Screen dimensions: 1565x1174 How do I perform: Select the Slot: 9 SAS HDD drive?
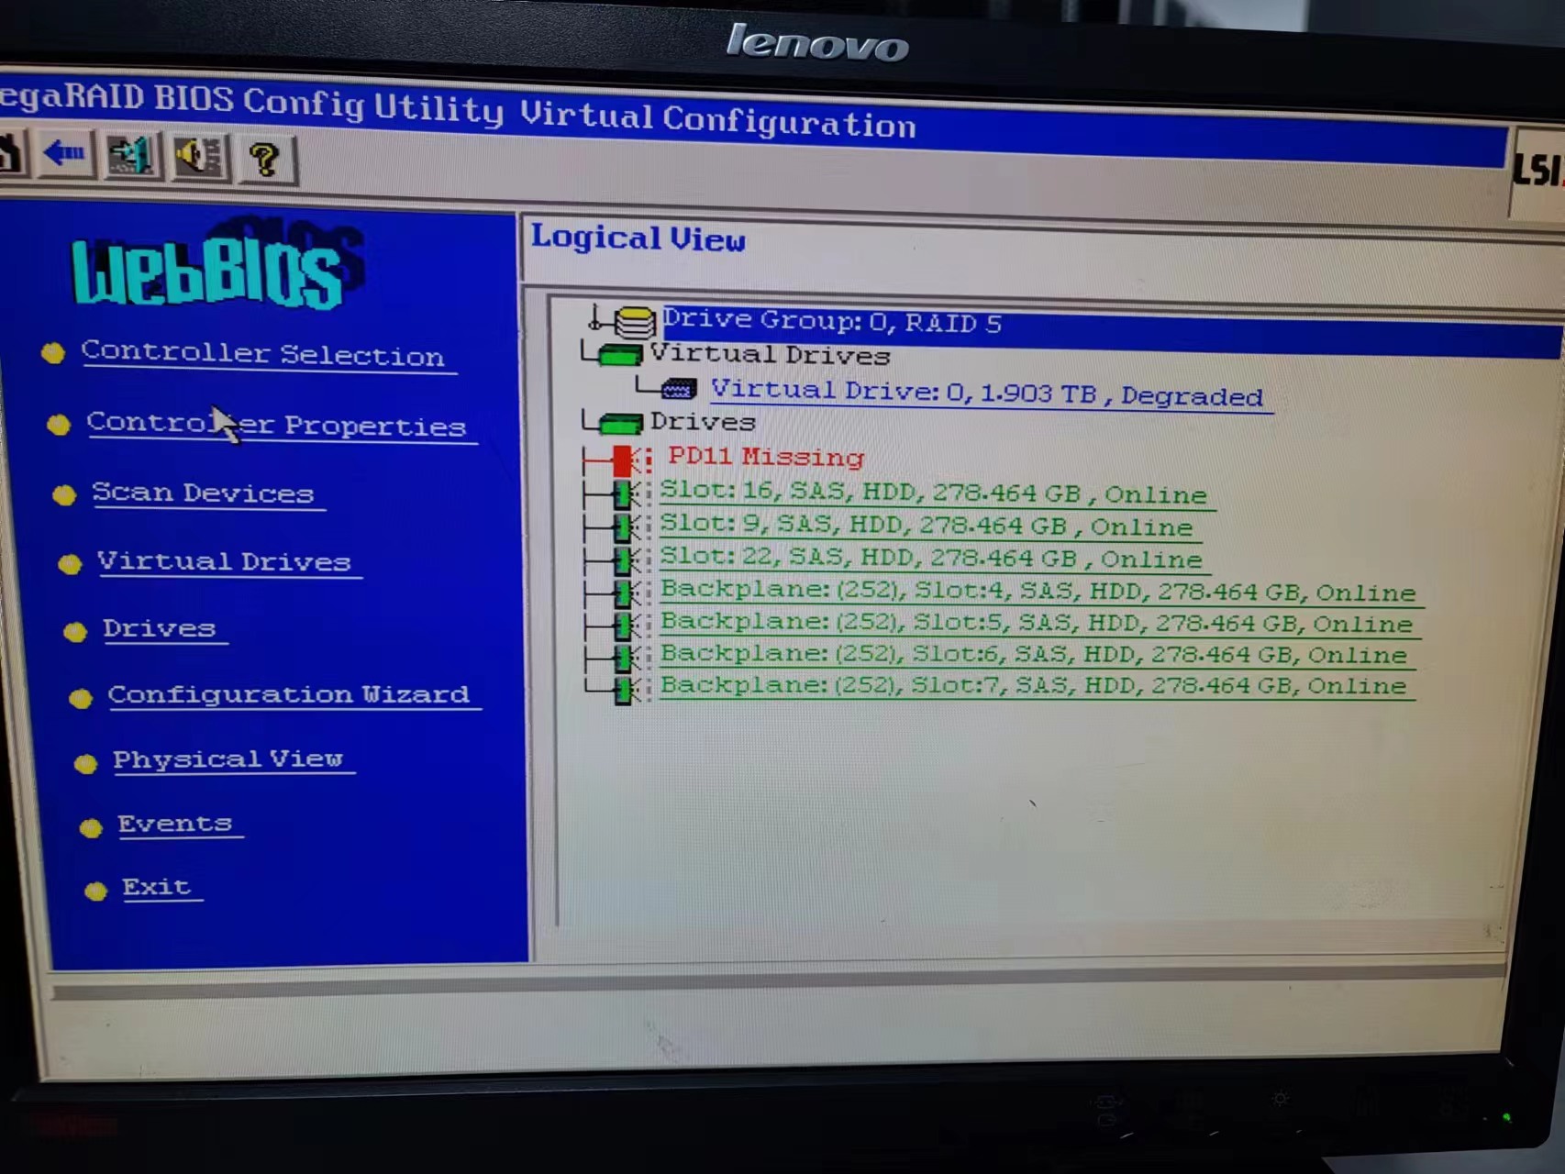[x=927, y=526]
